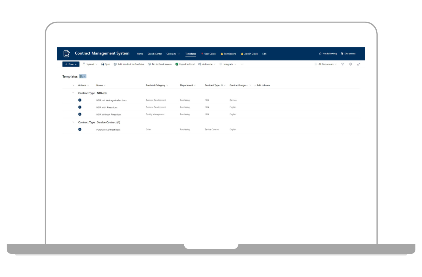Collapse the Contract Type Service Contract group
The image size is (422, 277).
73,122
